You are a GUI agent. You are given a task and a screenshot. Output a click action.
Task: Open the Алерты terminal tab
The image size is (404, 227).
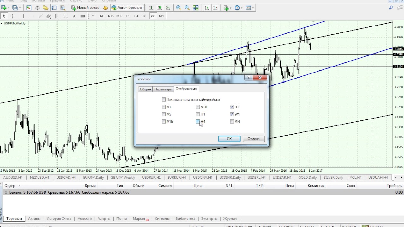coord(104,218)
